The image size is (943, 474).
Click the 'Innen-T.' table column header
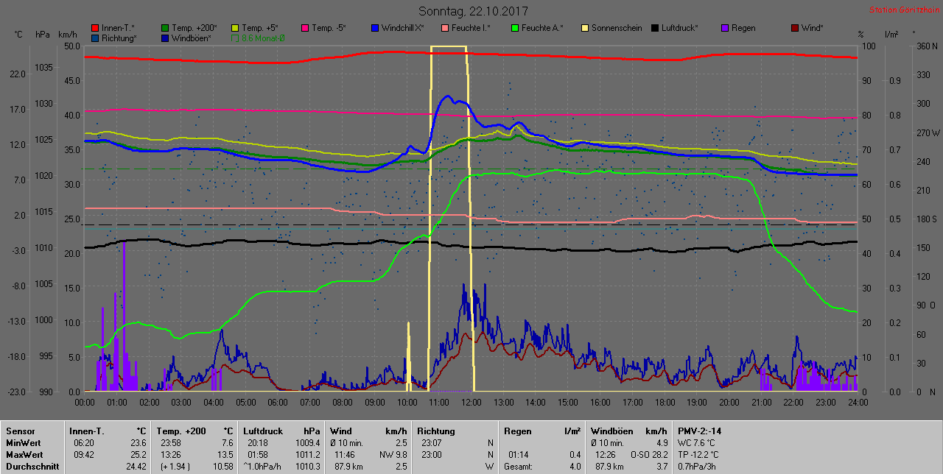tap(85, 431)
